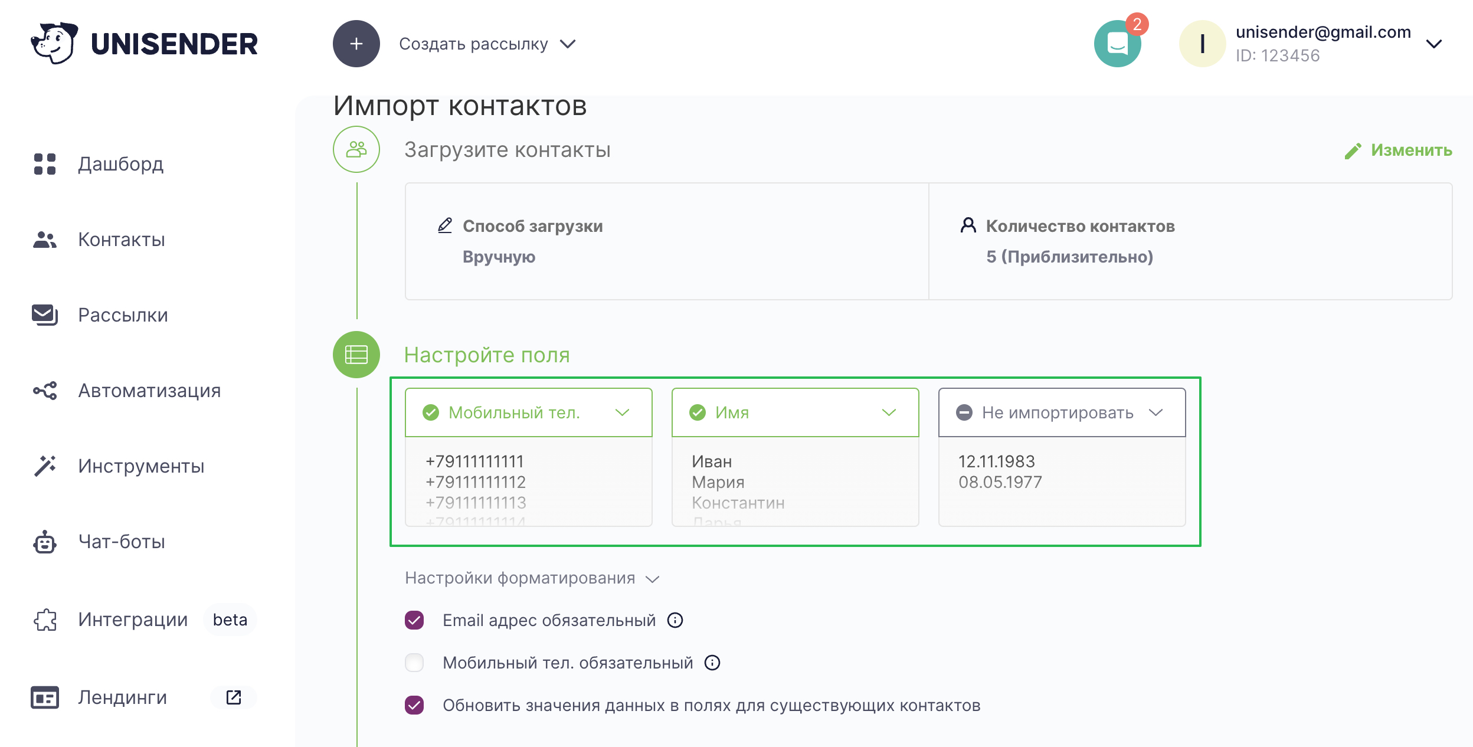
Task: Open Интеграции in sidebar
Action: (x=133, y=620)
